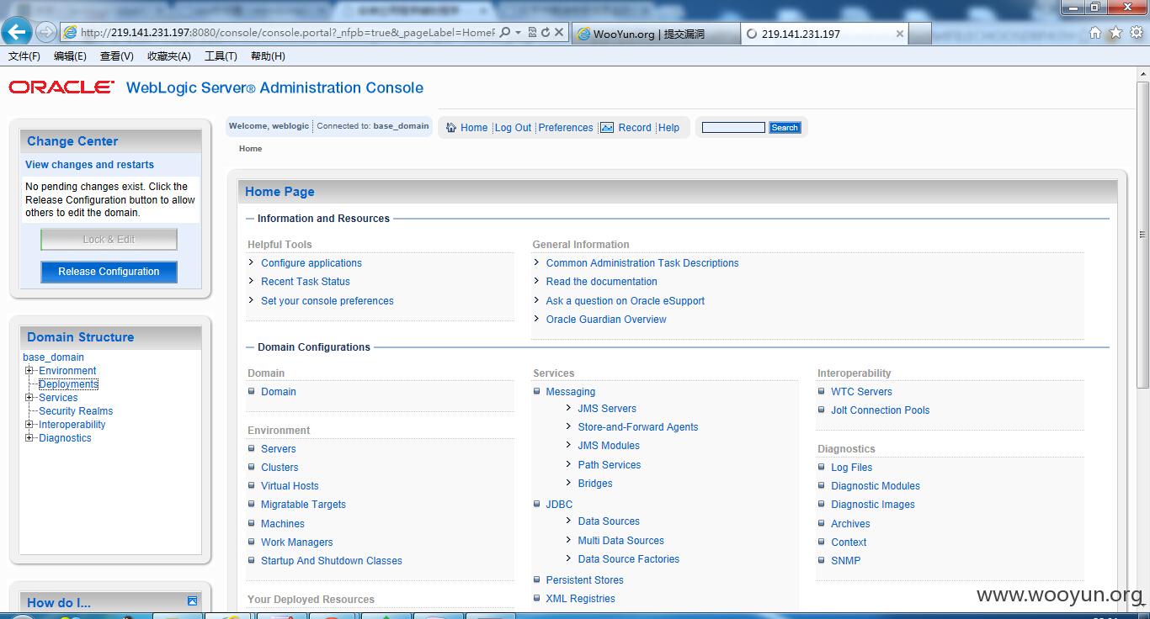Open the 帮助(H) menu
This screenshot has height=619, width=1150.
pos(268,56)
